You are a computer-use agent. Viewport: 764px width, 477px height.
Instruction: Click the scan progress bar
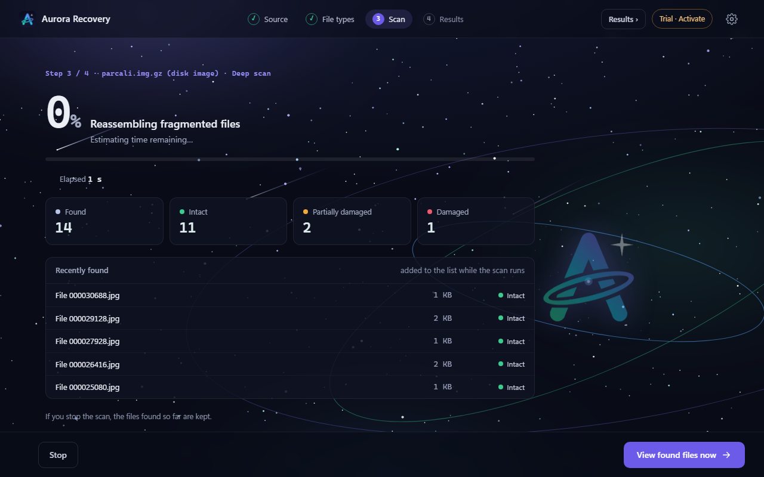290,159
